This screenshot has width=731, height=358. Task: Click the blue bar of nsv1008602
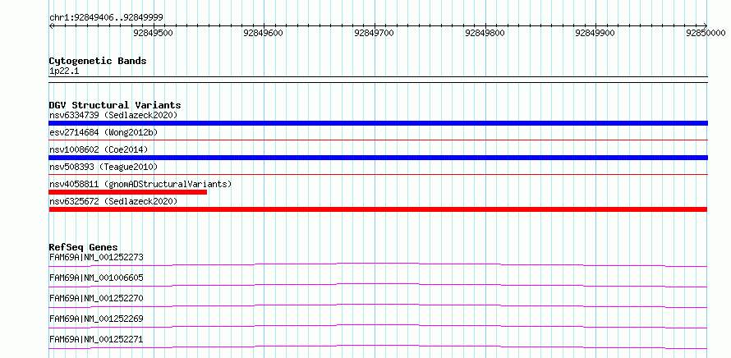(378, 158)
